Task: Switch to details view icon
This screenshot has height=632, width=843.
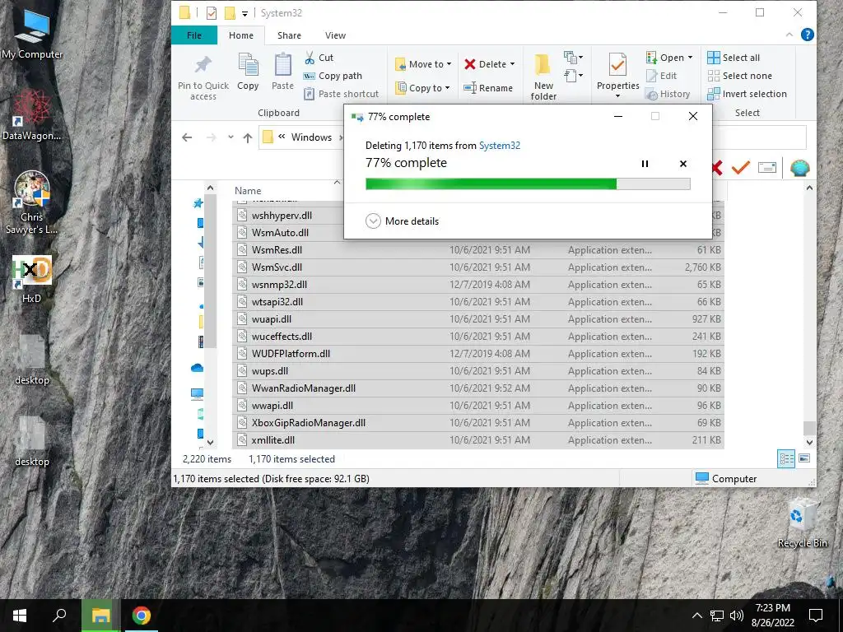Action: click(x=786, y=458)
